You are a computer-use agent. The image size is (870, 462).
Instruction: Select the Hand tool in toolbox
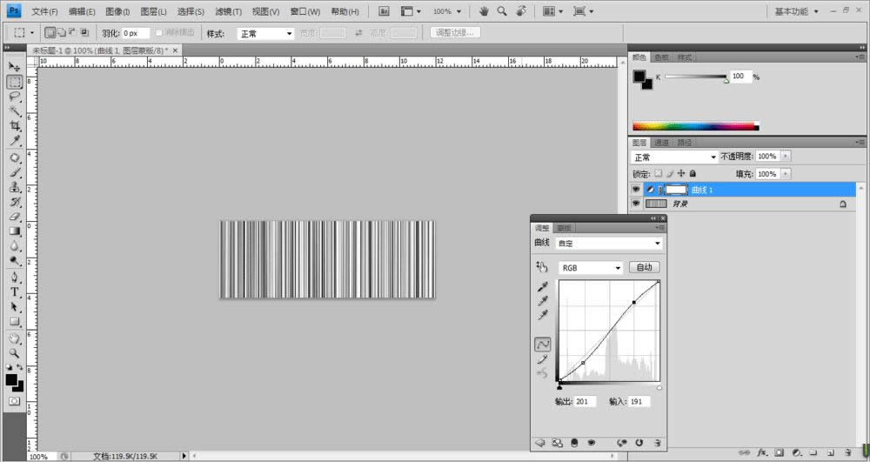pos(15,338)
